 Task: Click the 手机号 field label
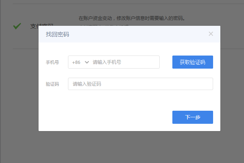click(x=52, y=62)
